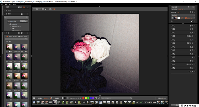This screenshot has height=107, width=199.
Task: Select the crop tool icon
Action: (172, 21)
